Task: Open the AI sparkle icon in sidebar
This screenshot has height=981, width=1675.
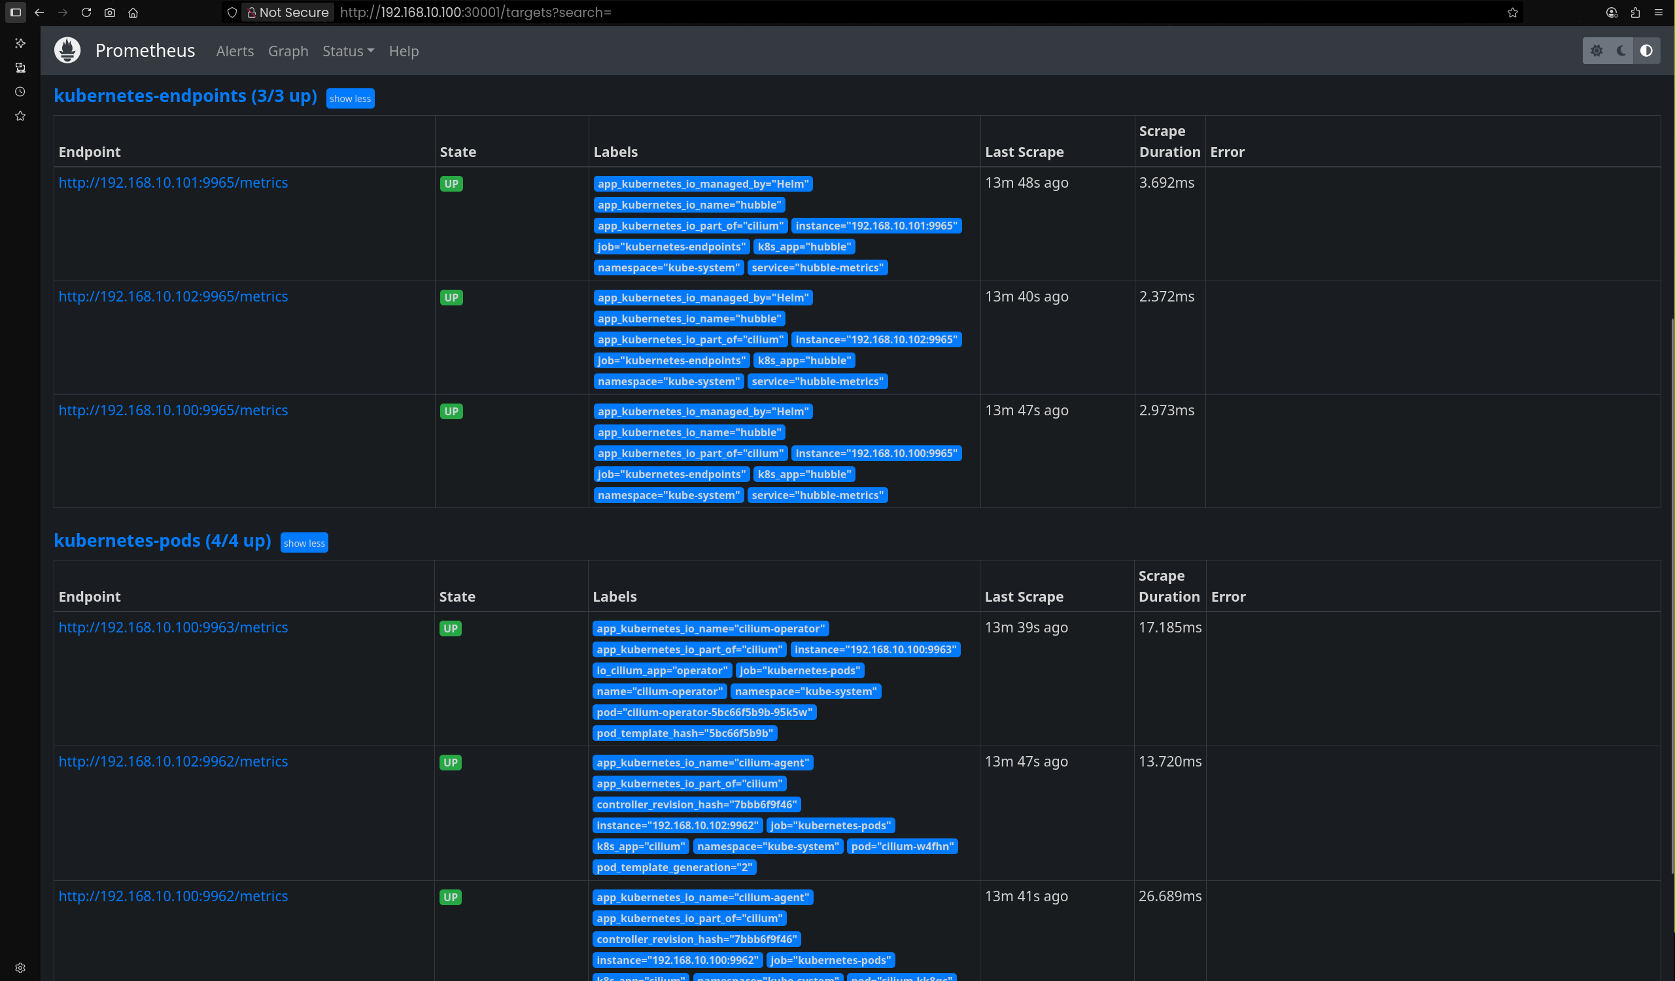Action: [20, 43]
